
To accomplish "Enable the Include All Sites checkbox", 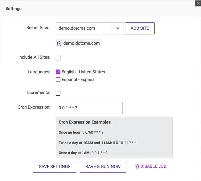I will click(x=58, y=58).
